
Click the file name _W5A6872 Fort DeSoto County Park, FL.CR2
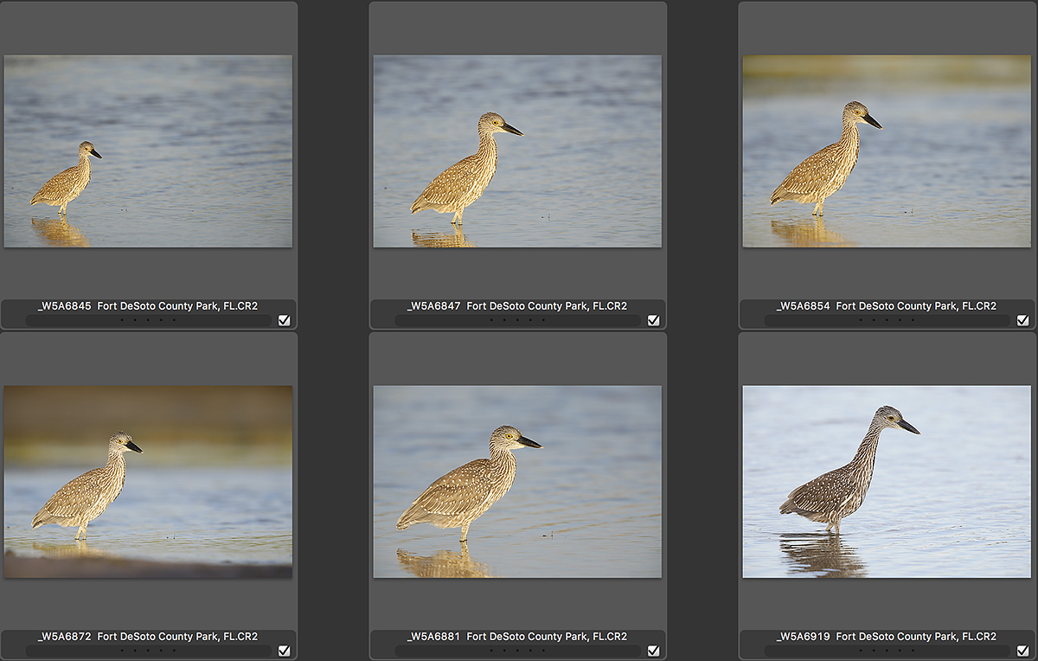tap(148, 637)
